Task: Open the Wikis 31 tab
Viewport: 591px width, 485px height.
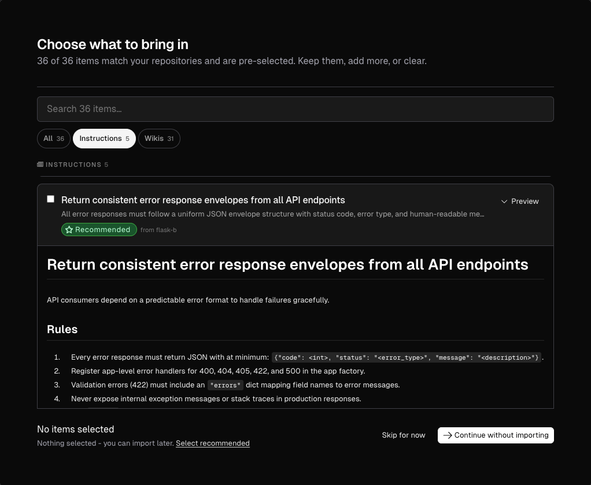Action: point(159,139)
